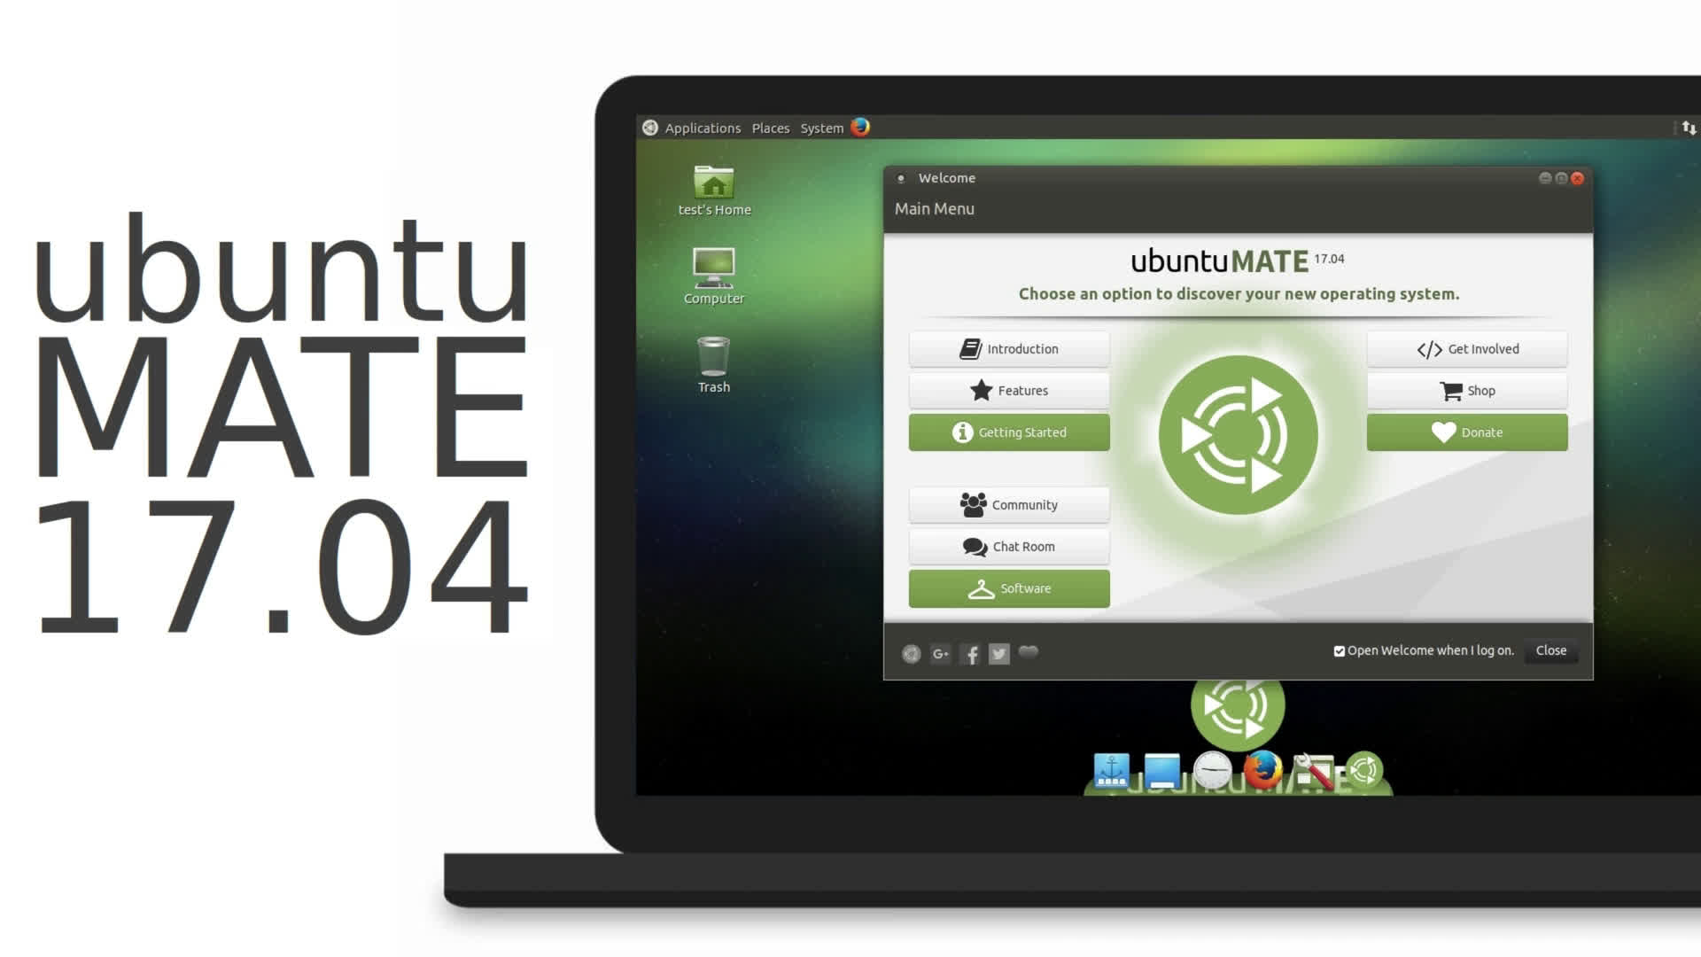The height and width of the screenshot is (957, 1701).
Task: Click the Firefox icon in the taskbar
Action: coord(1261,771)
